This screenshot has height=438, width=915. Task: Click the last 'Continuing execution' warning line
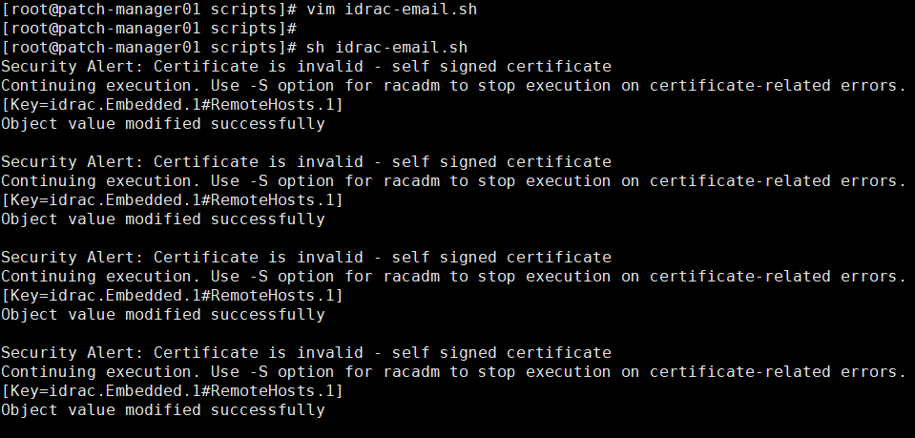pyautogui.click(x=453, y=372)
